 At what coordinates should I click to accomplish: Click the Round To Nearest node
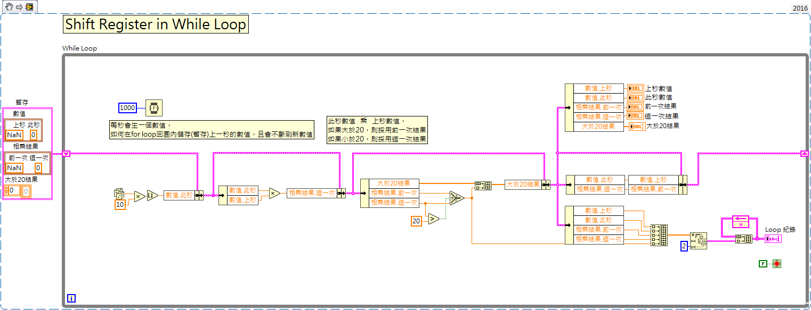(x=152, y=195)
